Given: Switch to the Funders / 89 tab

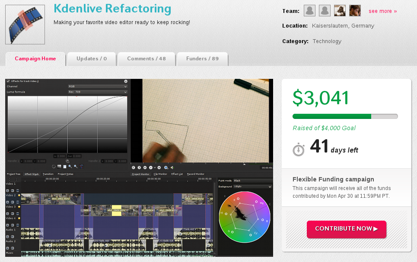Looking at the screenshot, I should pos(202,59).
